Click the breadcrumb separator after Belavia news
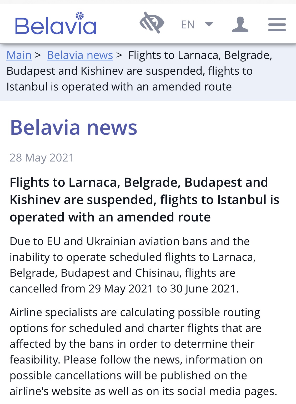The height and width of the screenshot is (404, 296). [119, 55]
